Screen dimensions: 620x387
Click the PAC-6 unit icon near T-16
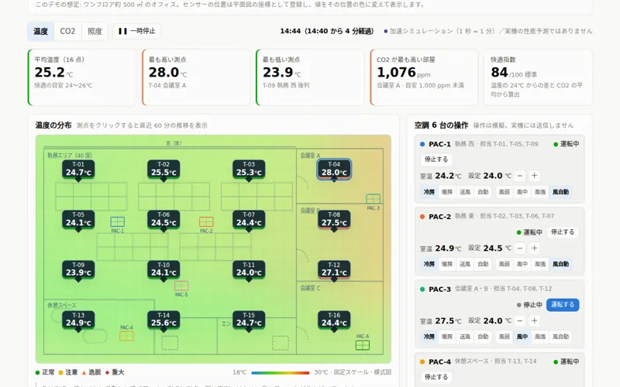coord(362,344)
